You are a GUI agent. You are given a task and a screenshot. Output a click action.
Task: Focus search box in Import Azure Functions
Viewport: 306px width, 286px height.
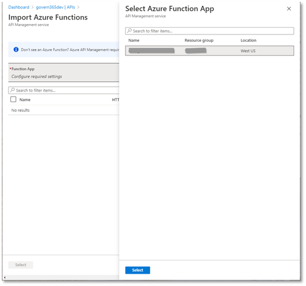64,90
